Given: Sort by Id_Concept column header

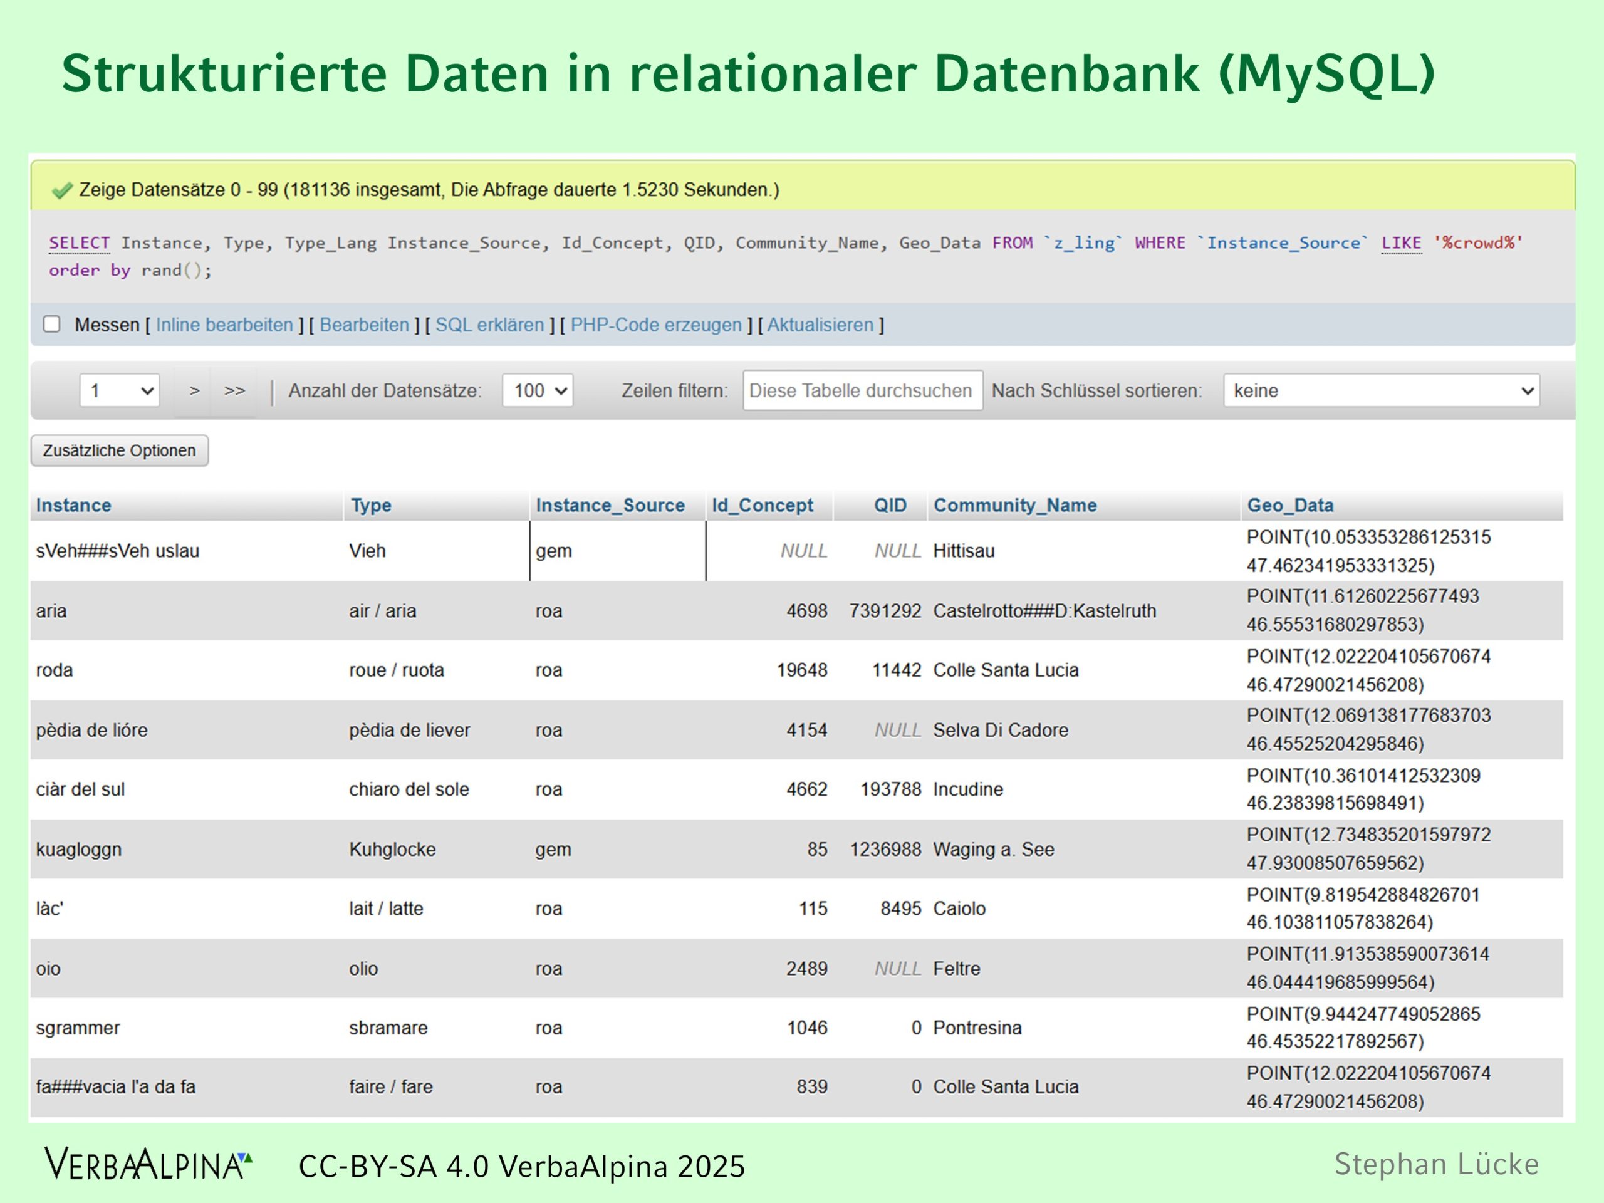Looking at the screenshot, I should click(762, 506).
